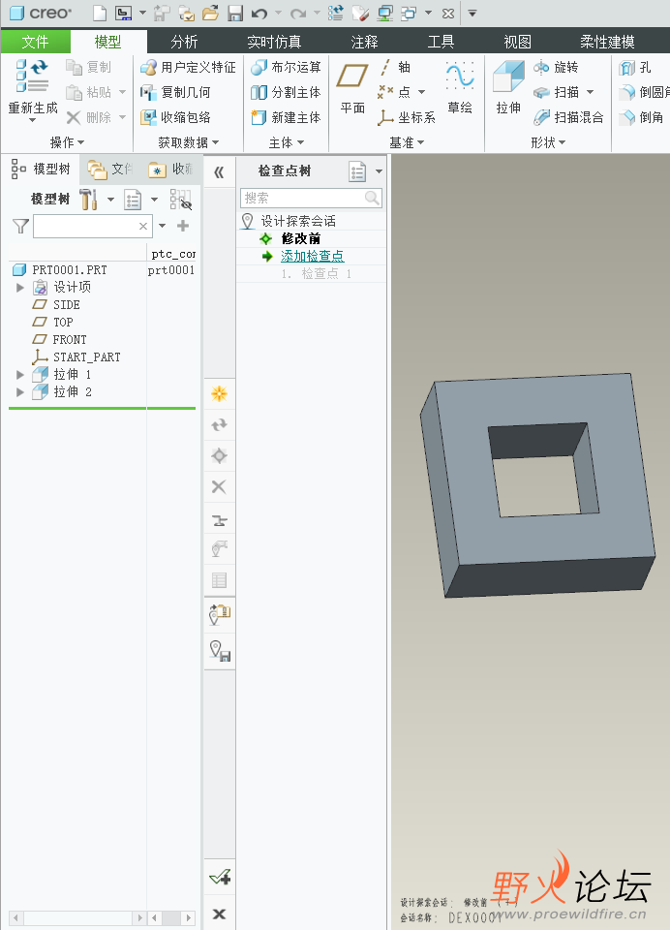The height and width of the screenshot is (930, 670).
Task: Select the 修改前 checkpoint entry
Action: (x=301, y=238)
